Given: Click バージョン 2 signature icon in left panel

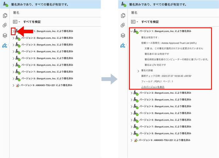Looking at the screenshot, I should pyautogui.click(x=18, y=38).
